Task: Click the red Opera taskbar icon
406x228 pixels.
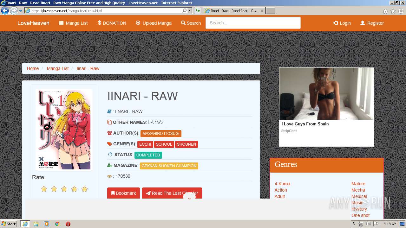Action: (68, 224)
